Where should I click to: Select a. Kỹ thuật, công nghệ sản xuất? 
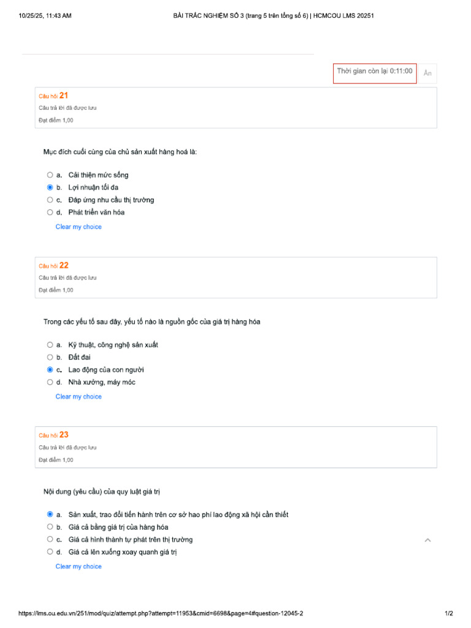click(x=50, y=345)
